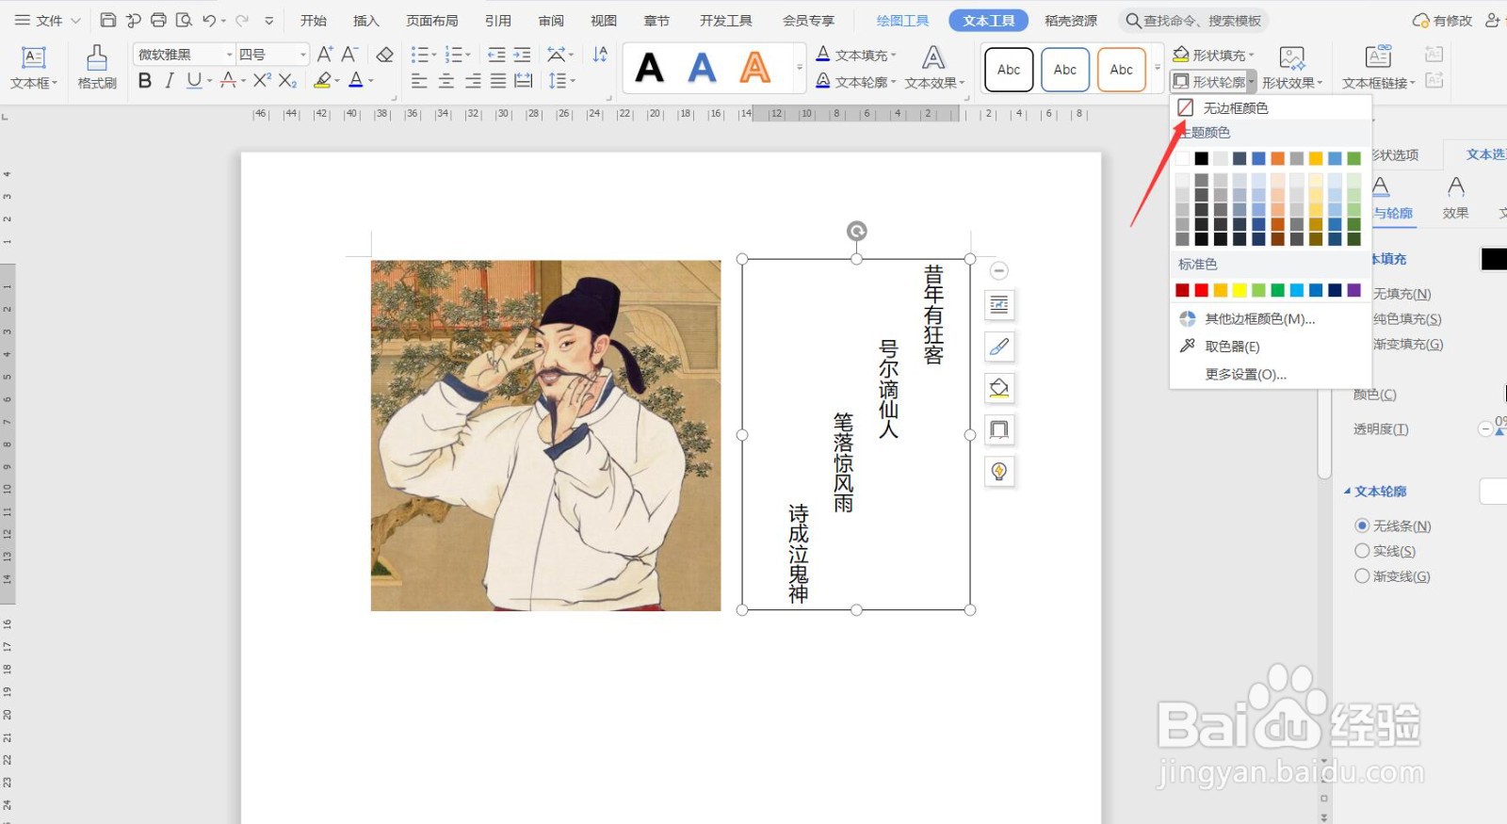Undo the last action
1507x824 pixels.
pyautogui.click(x=209, y=20)
